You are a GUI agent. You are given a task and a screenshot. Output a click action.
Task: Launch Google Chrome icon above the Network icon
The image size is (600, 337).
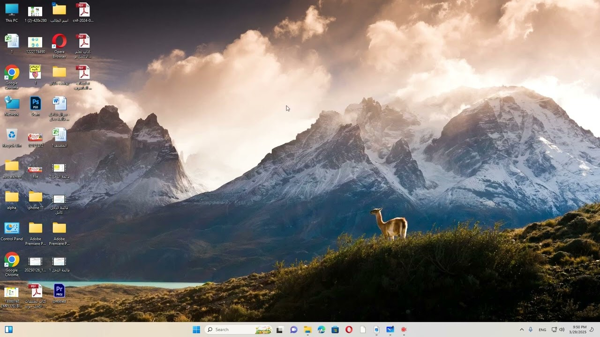point(12,77)
